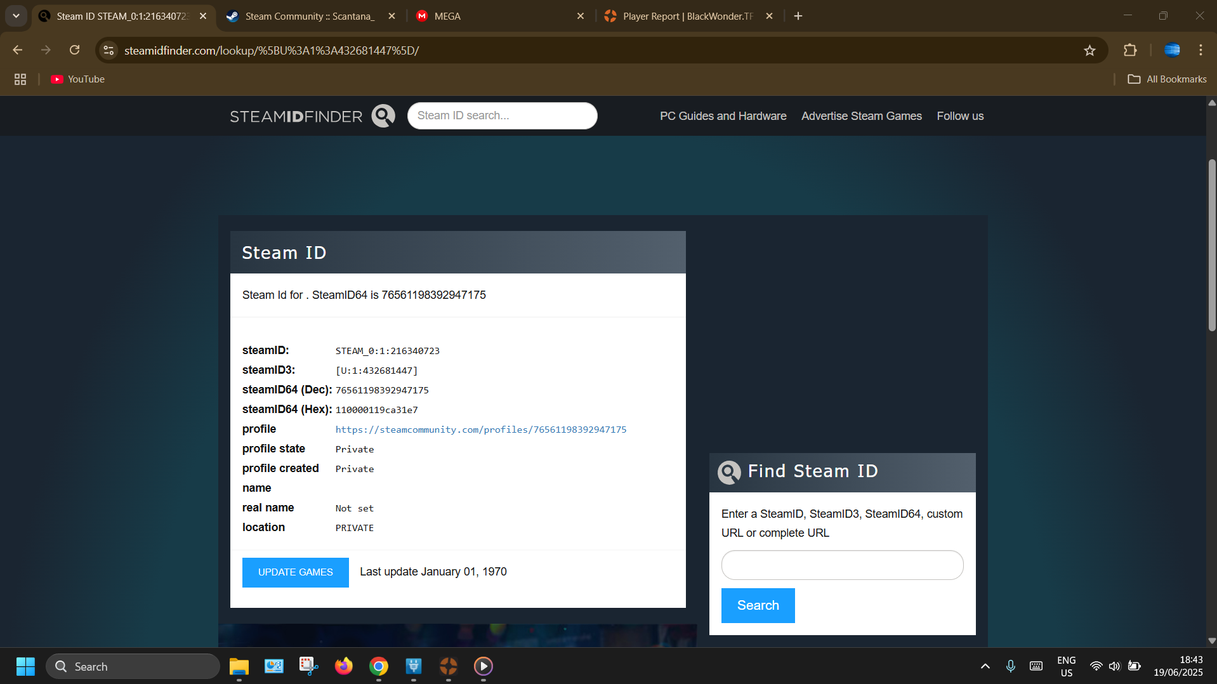Open the clock and date flyout

(x=1178, y=666)
